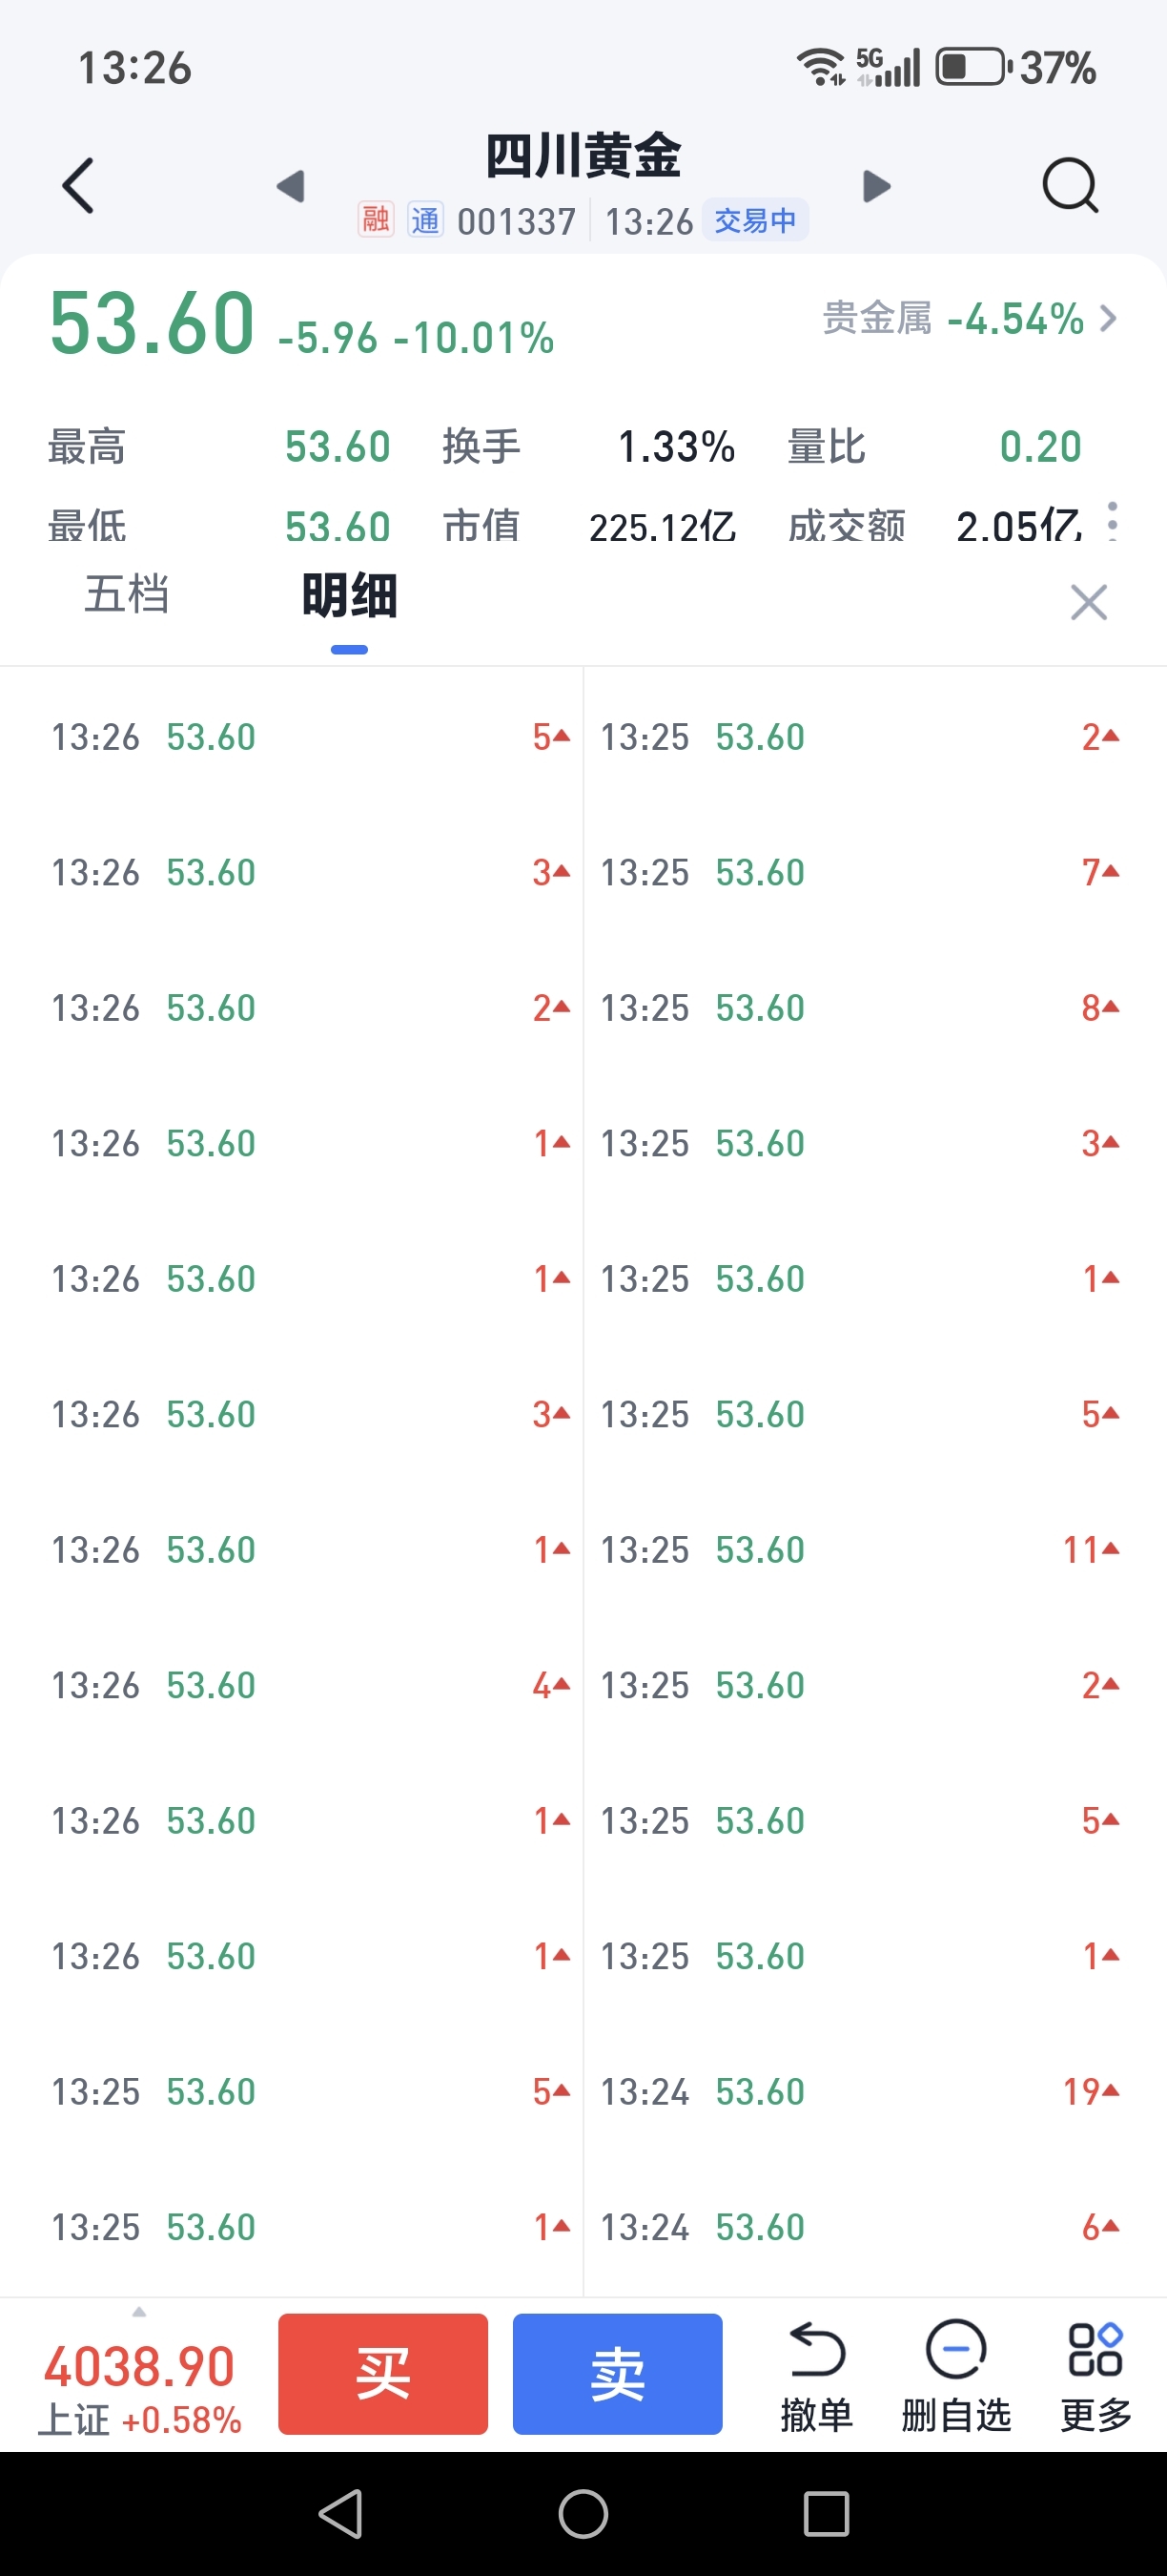Tap the back arrow icon
Image resolution: width=1167 pixels, height=2576 pixels.
point(78,186)
